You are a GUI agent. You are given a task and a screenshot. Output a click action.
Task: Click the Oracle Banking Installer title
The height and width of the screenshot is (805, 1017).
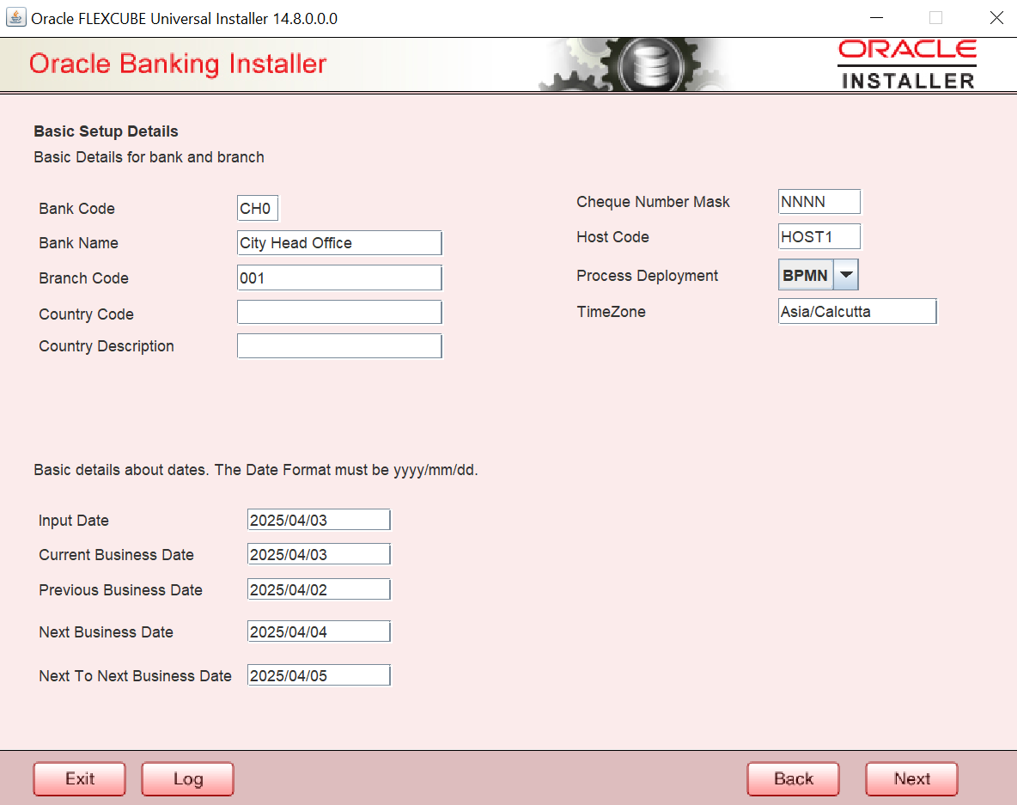point(177,64)
